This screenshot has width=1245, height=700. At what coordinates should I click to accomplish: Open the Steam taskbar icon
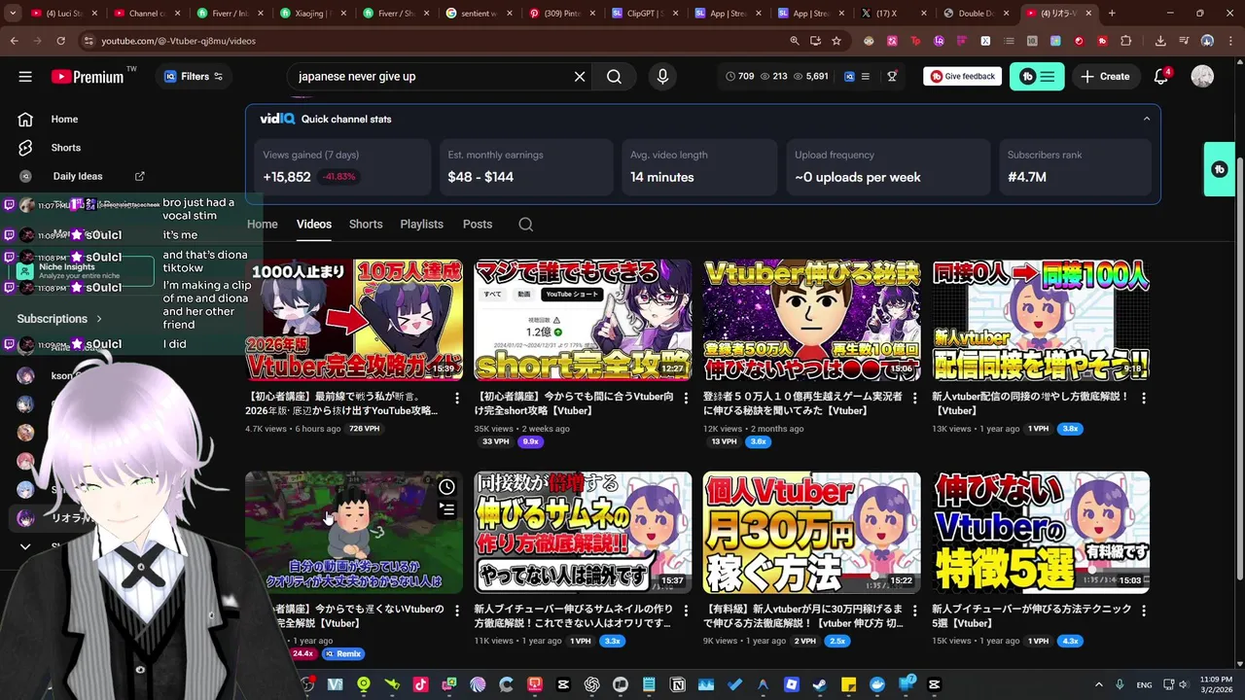[820, 684]
